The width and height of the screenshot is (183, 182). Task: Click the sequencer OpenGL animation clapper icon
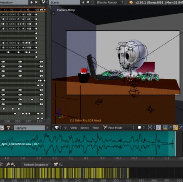(x=61, y=165)
